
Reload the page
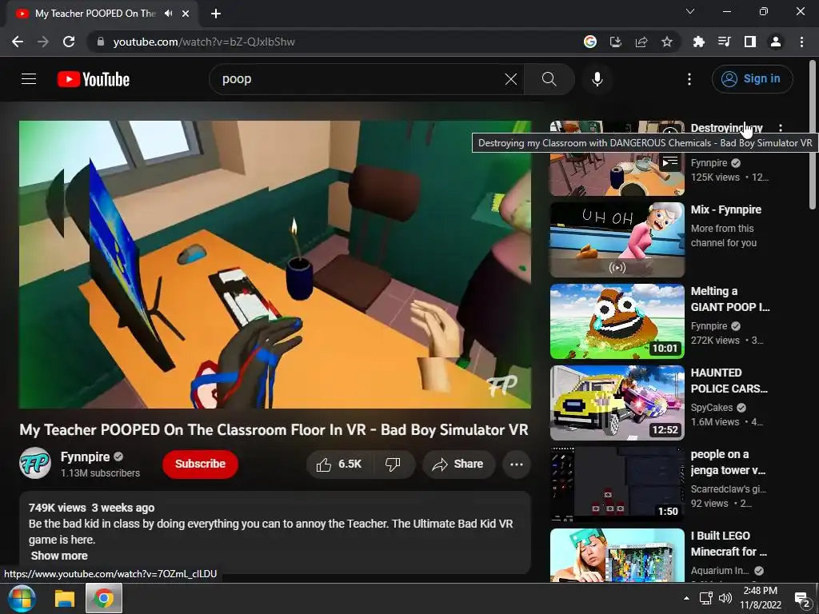coord(69,42)
